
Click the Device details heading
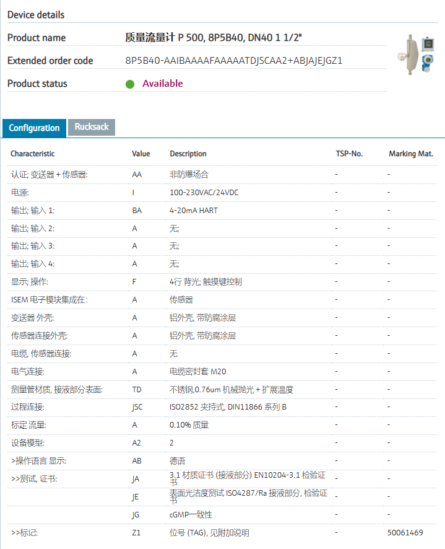coord(36,14)
